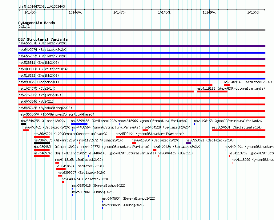274x220 pixels.
Task: Click nsv4498163 gnomAD variant label
Action: pyautogui.click(x=228, y=121)
